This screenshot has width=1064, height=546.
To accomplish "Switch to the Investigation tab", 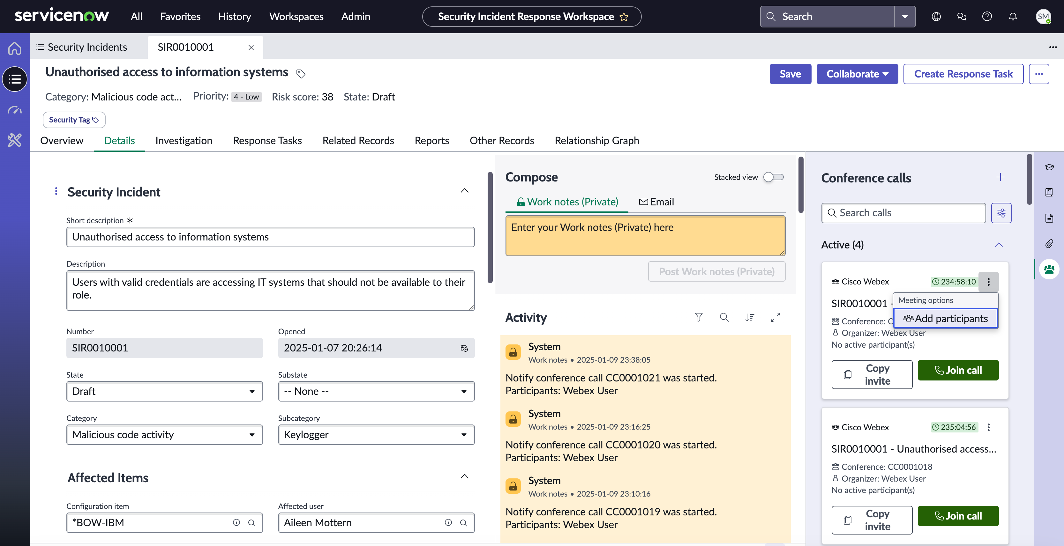I will pos(184,140).
